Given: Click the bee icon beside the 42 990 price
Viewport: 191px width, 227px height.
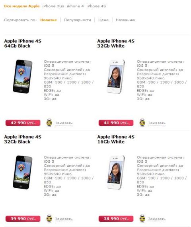Looking at the screenshot, I should [49, 123].
